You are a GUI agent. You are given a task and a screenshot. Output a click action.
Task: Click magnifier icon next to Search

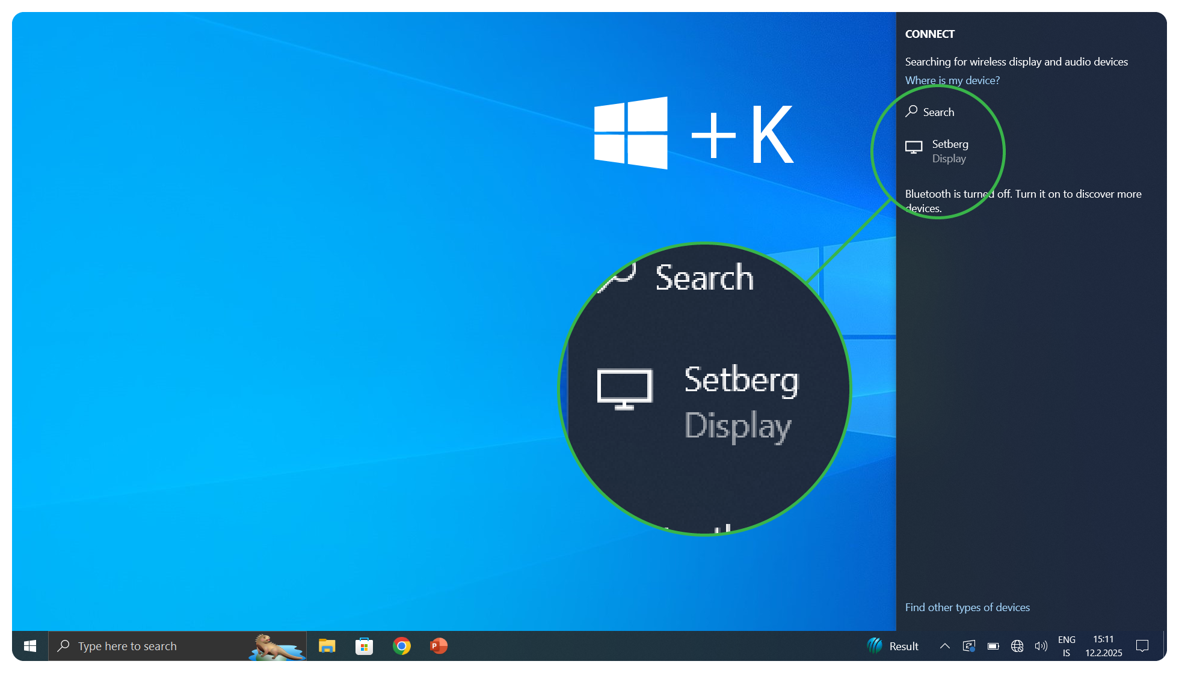[911, 112]
